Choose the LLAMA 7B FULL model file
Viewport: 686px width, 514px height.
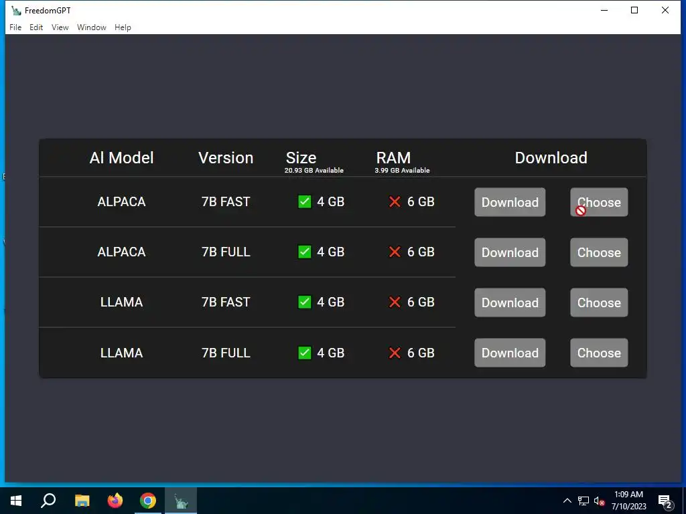pyautogui.click(x=599, y=353)
